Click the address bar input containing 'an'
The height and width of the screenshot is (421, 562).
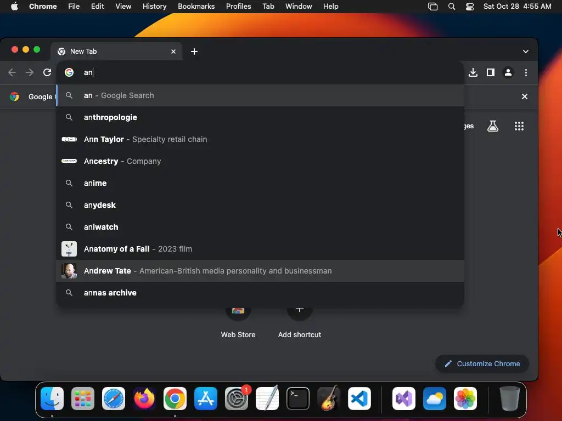click(x=261, y=72)
